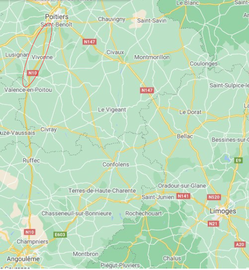The width and height of the screenshot is (249, 270).
Task: Click the N10 road shield above Champniers
Action: [x=30, y=232]
